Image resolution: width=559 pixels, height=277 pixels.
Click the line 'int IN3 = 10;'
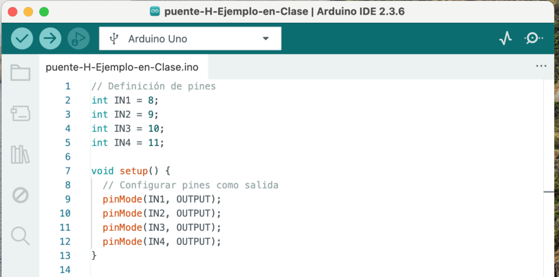pos(128,129)
